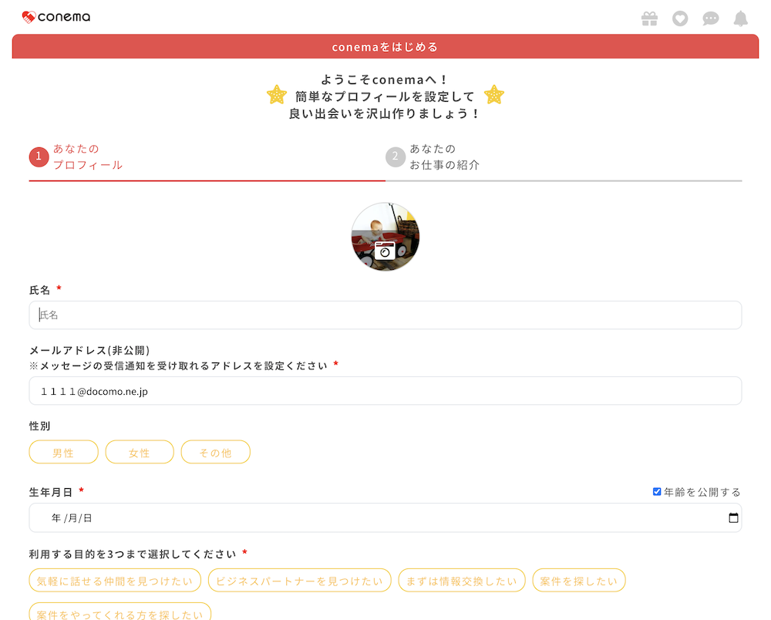
Task: Select the まずは情報交換したい purpose chip
Action: pyautogui.click(x=461, y=580)
